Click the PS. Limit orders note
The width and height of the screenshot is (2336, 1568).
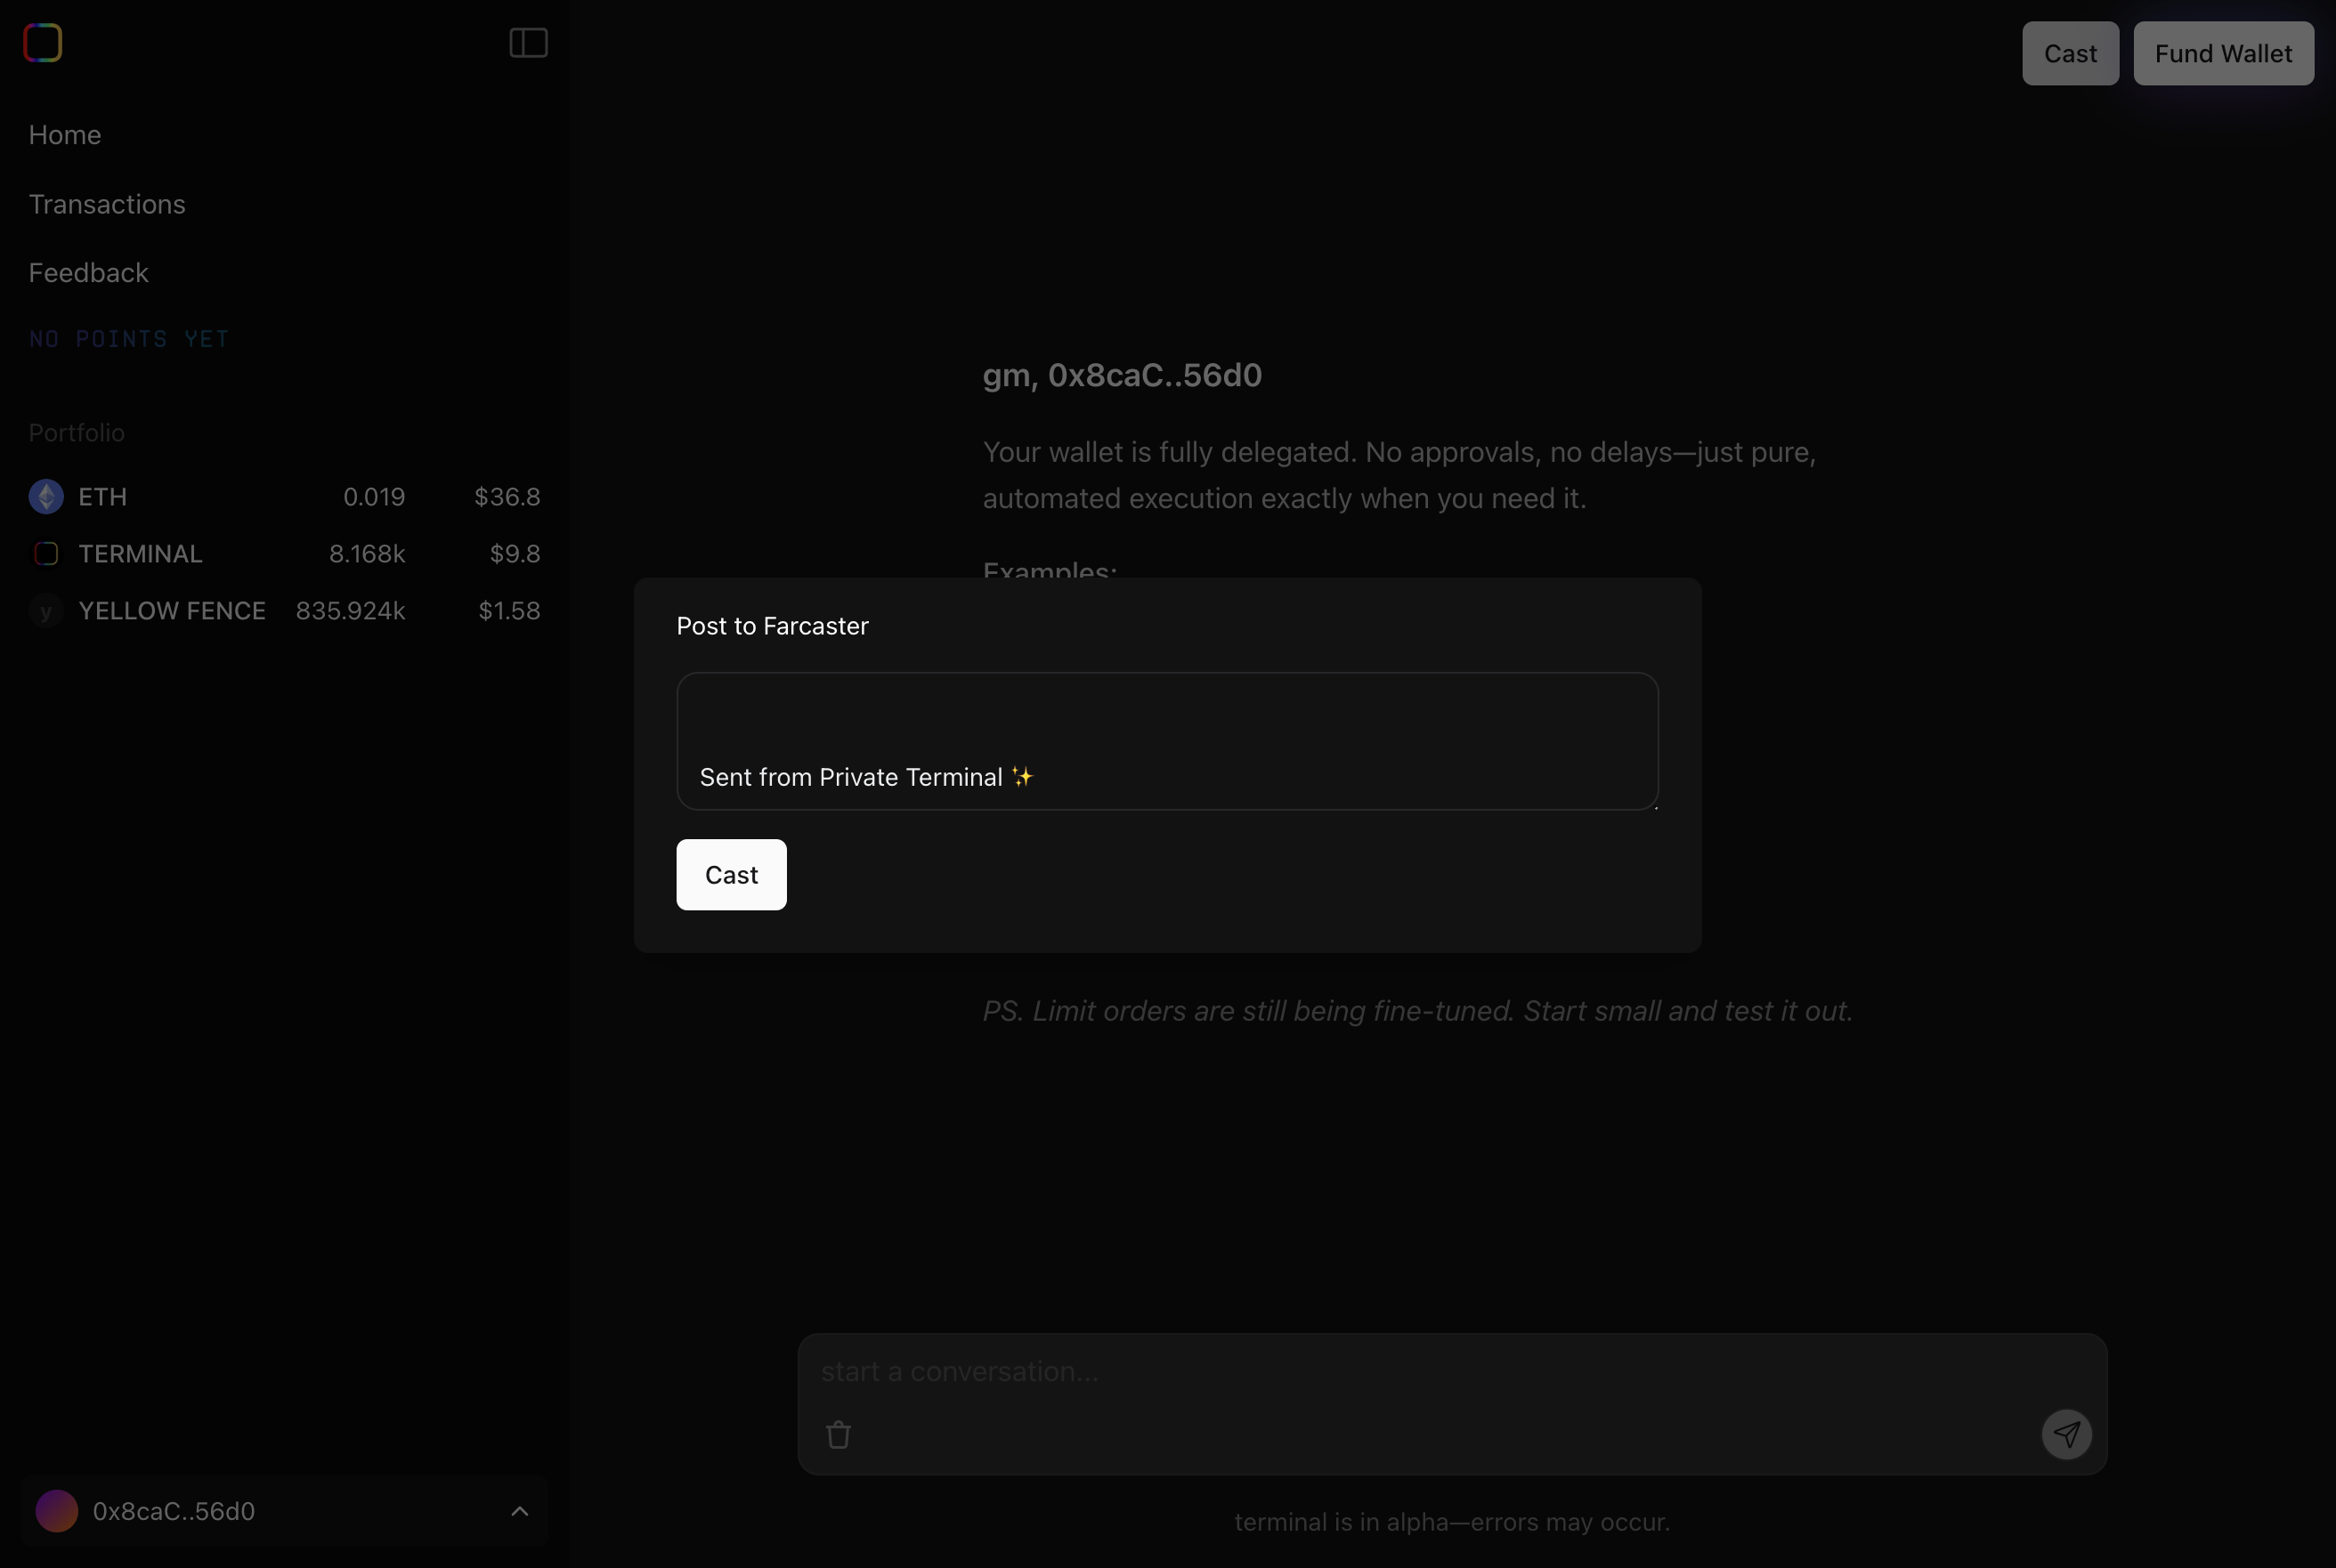1417,1011
